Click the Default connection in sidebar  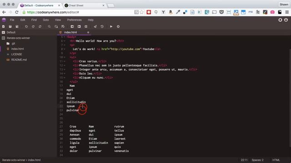click(11, 32)
